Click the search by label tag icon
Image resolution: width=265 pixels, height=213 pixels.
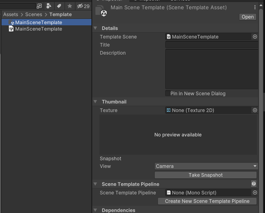(59, 6)
